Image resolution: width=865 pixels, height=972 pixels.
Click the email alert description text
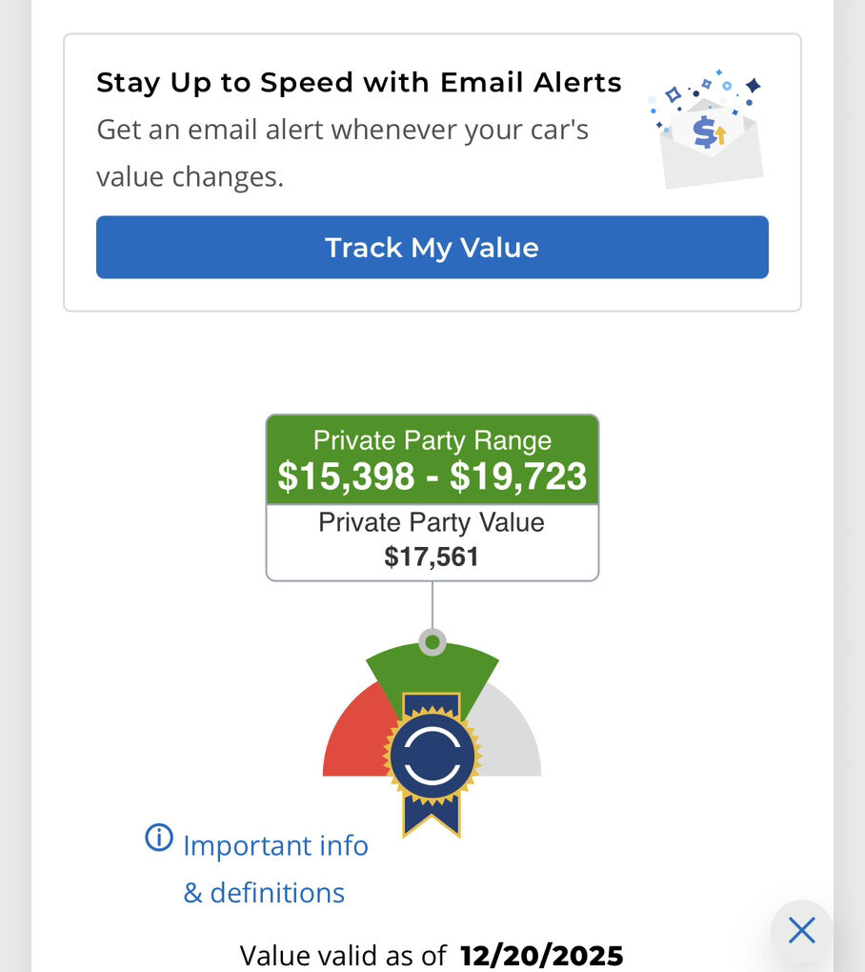coord(343,153)
